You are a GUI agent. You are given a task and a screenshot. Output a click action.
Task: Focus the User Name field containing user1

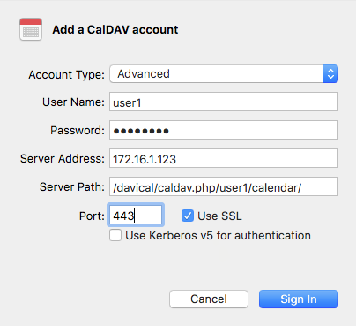[x=224, y=102]
